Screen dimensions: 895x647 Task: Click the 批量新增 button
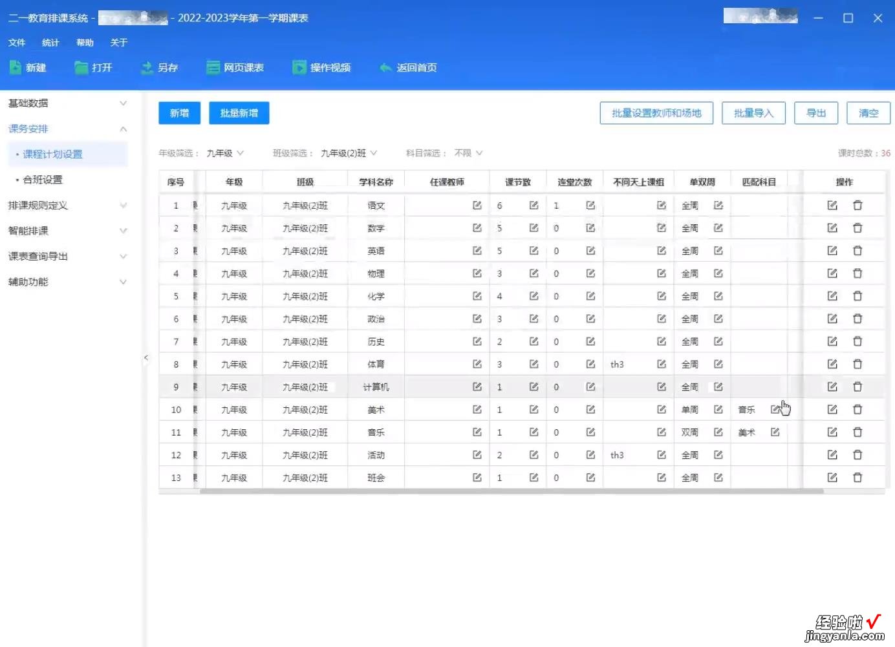(x=239, y=113)
